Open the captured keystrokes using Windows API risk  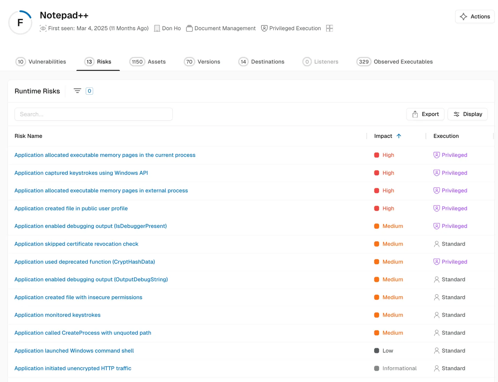tap(81, 173)
